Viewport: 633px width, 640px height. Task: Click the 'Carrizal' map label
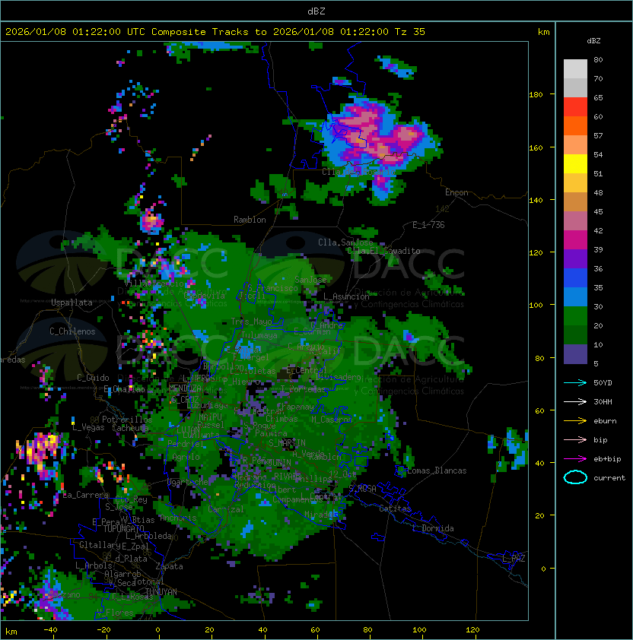[x=225, y=509]
